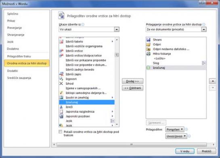
Task: Expand the Izostri in zmehčaj submenu arrow
Action: coord(112,98)
